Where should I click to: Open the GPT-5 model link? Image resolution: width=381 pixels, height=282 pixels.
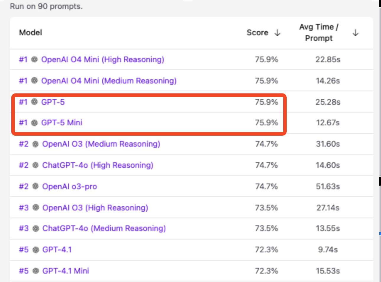(53, 102)
